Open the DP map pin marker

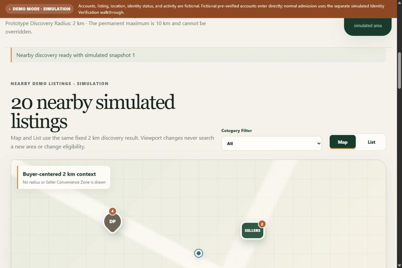(x=113, y=223)
